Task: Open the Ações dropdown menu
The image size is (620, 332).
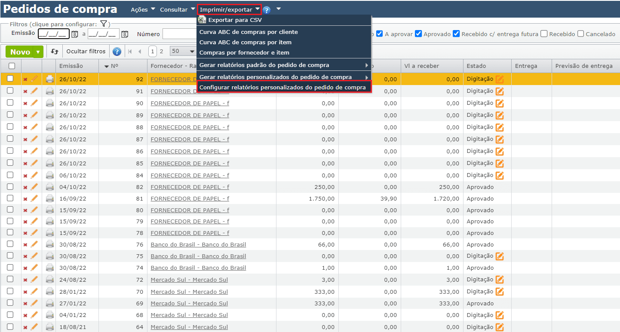Action: 143,9
